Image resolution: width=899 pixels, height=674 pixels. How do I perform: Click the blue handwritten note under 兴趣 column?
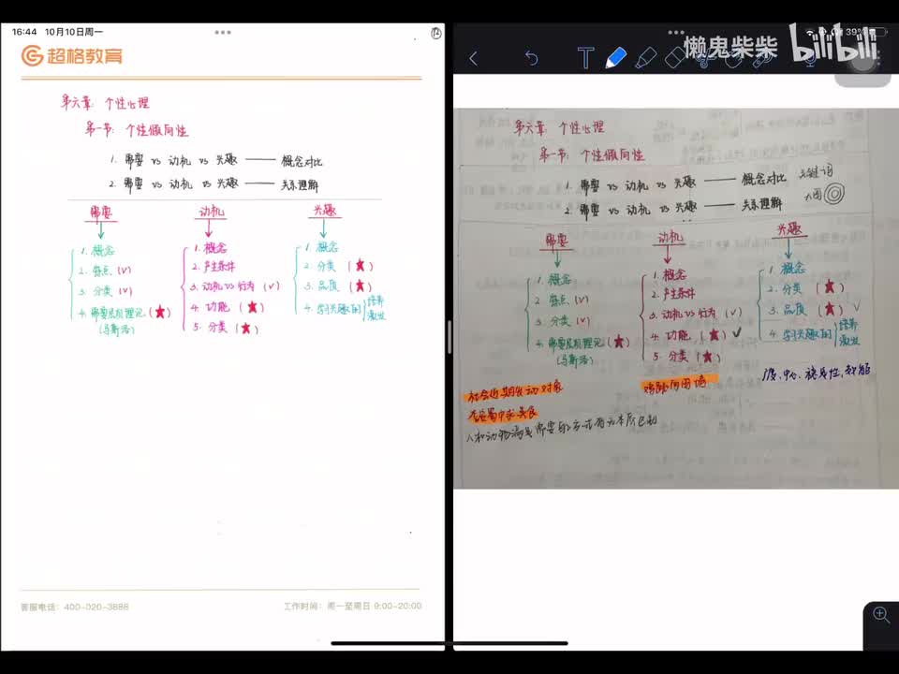817,373
